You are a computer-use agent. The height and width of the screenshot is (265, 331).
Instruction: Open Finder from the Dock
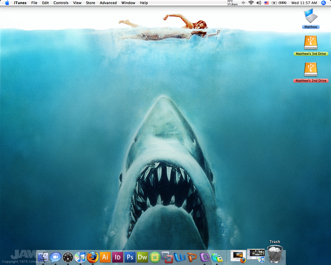tap(43, 257)
